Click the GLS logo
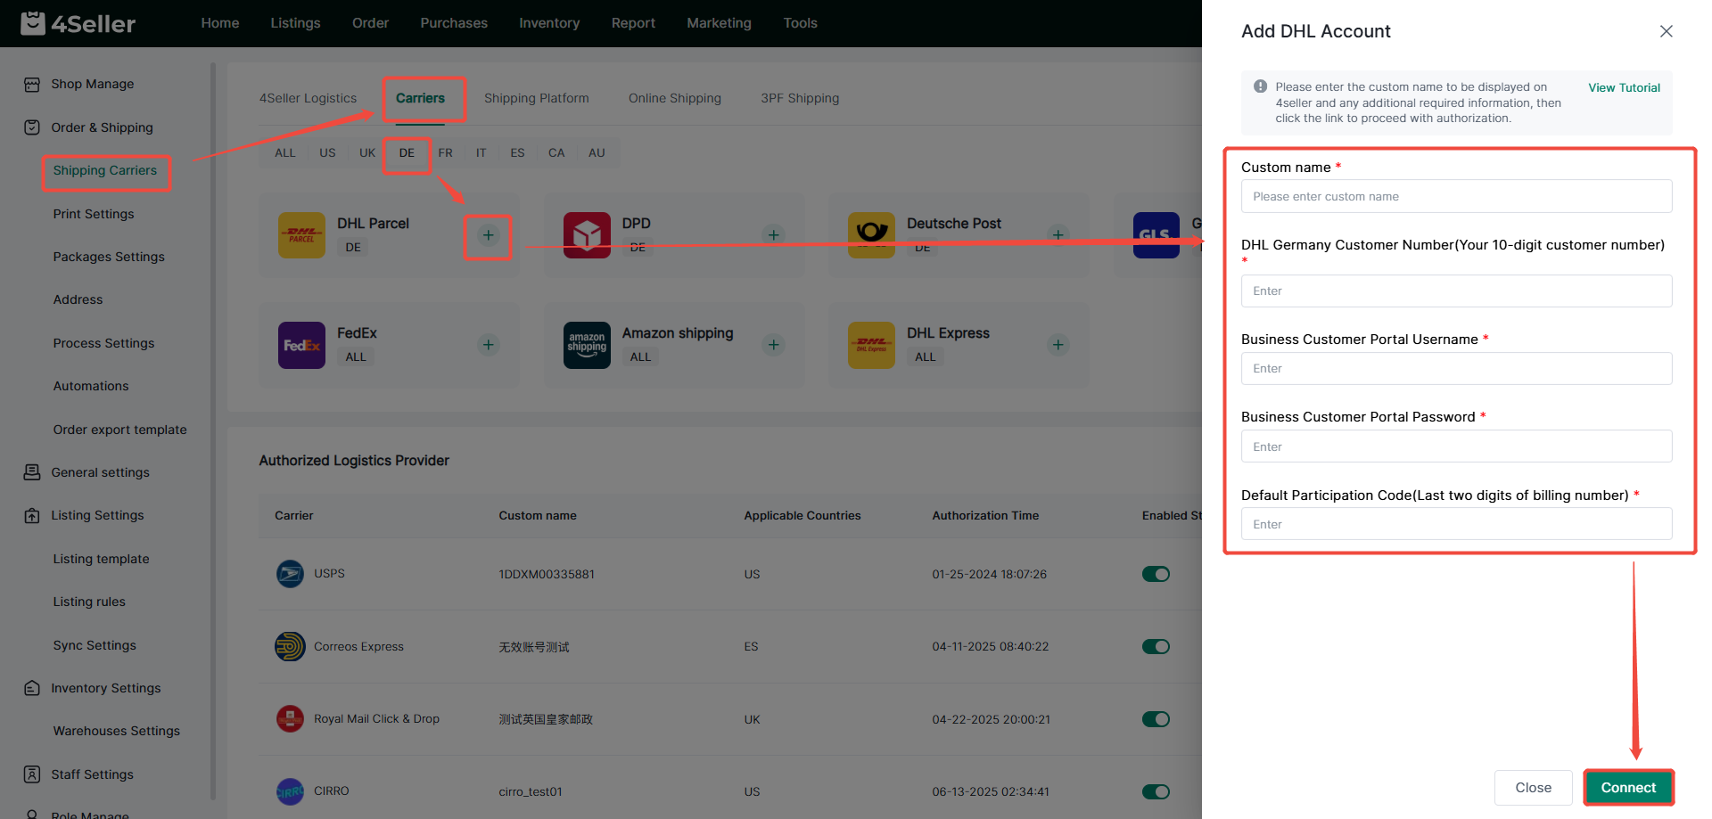Screen dimensions: 1712x819 click(x=1156, y=235)
